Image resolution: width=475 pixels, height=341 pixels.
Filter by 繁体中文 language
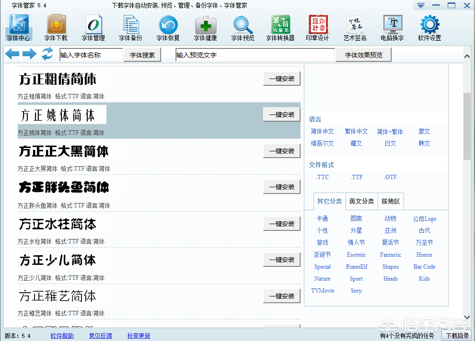[x=356, y=131]
